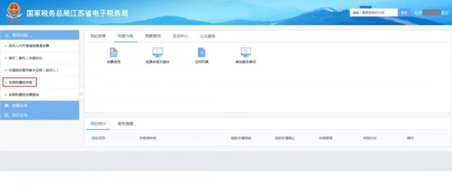Viewport: 452px width, 189px height.
Task: Open 车辆购置税申报 in the sidebar
Action: click(20, 82)
